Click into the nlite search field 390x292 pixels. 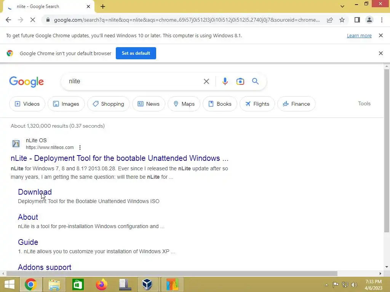point(134,81)
